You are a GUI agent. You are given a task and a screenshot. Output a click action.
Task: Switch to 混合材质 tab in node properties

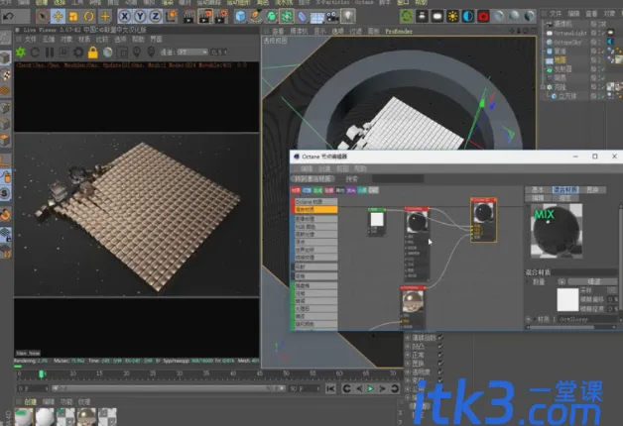point(565,189)
